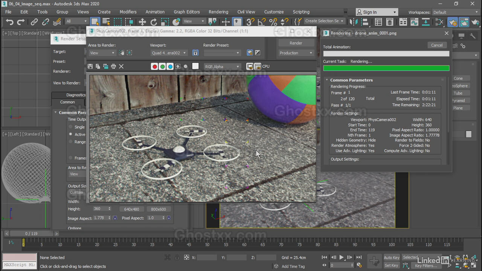Screen dimensions: 482x271
Task: Activate the Select and Scale tool
Action: (x=165, y=21)
